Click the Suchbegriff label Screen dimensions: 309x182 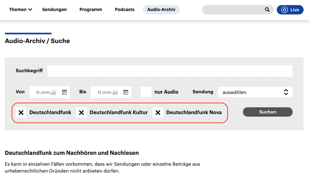[29, 71]
